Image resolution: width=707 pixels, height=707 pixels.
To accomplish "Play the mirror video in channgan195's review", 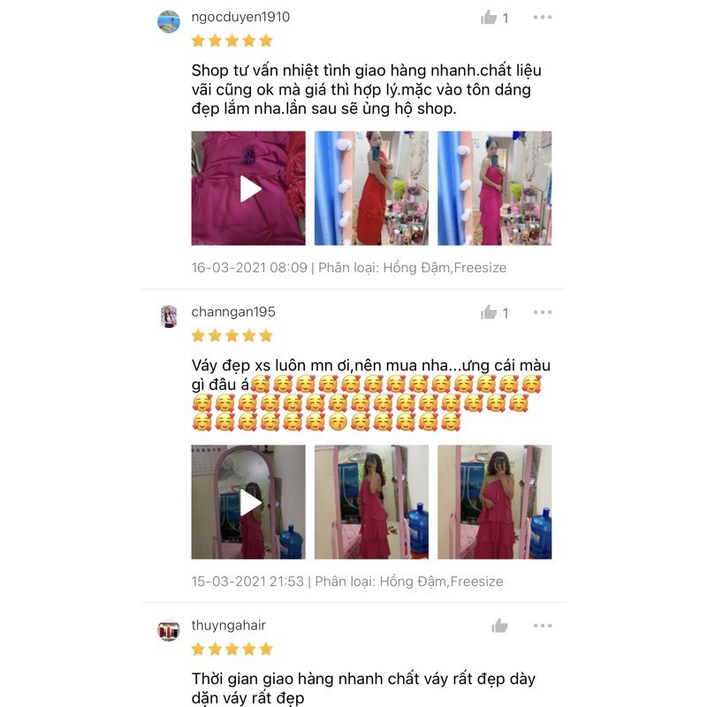I will [x=248, y=502].
